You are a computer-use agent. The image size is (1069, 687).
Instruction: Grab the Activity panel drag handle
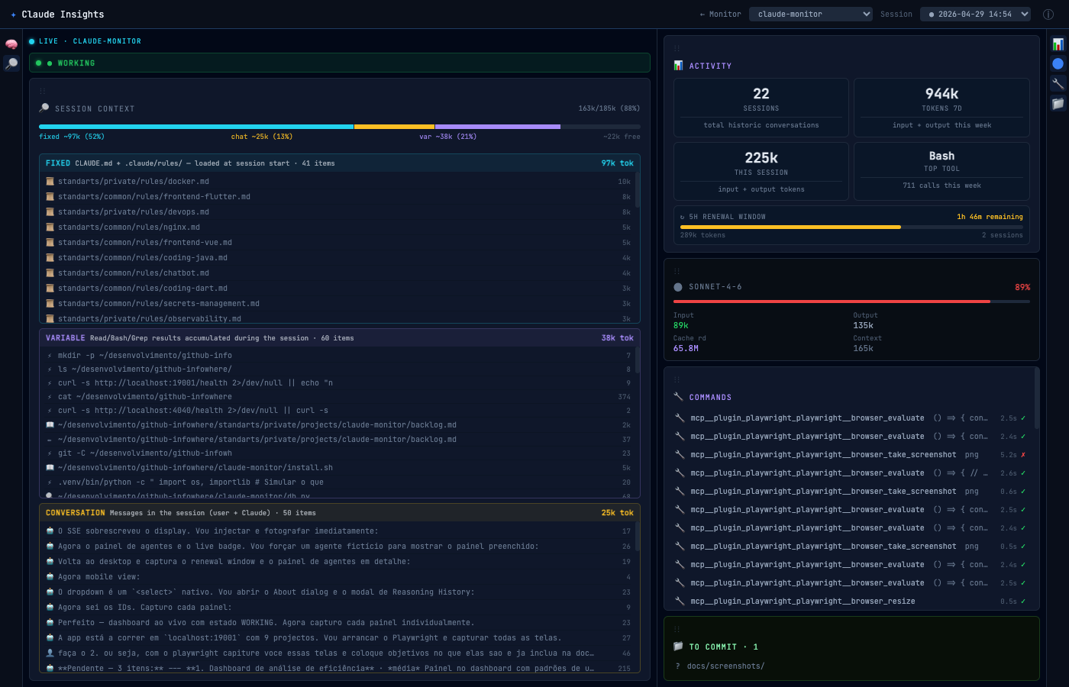tap(677, 48)
